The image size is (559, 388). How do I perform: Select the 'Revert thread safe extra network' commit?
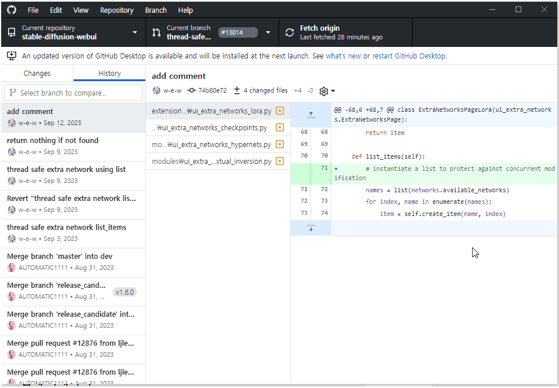[73, 204]
